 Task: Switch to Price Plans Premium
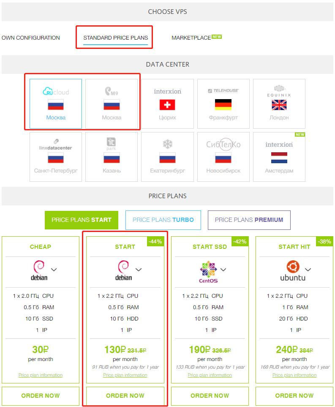pyautogui.click(x=249, y=220)
